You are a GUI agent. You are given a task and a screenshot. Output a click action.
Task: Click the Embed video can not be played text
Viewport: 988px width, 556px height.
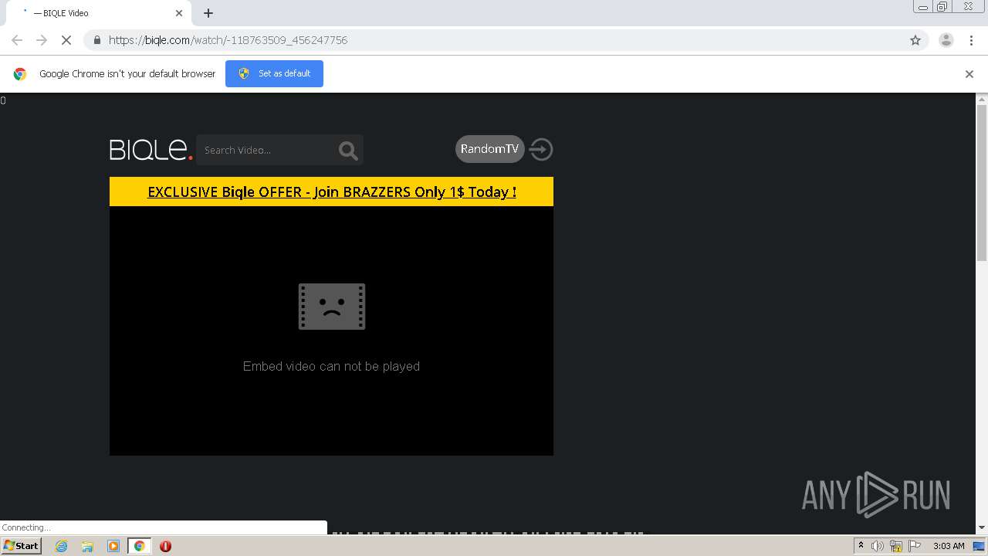coord(331,366)
